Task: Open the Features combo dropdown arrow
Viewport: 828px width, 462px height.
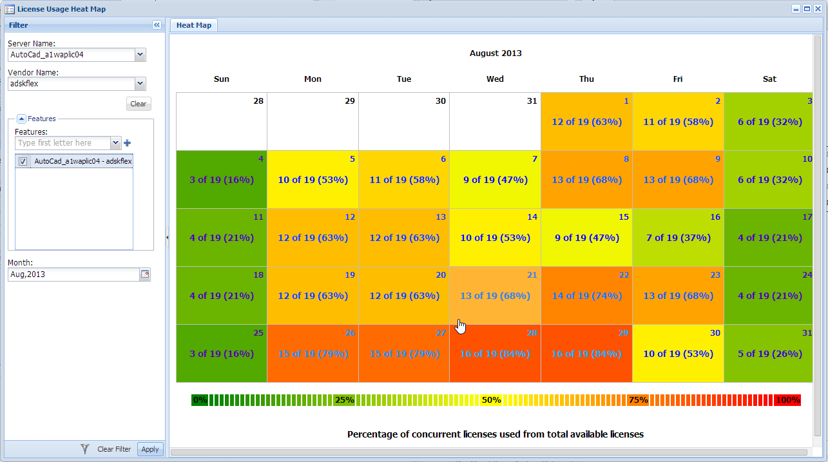Action: (x=116, y=143)
